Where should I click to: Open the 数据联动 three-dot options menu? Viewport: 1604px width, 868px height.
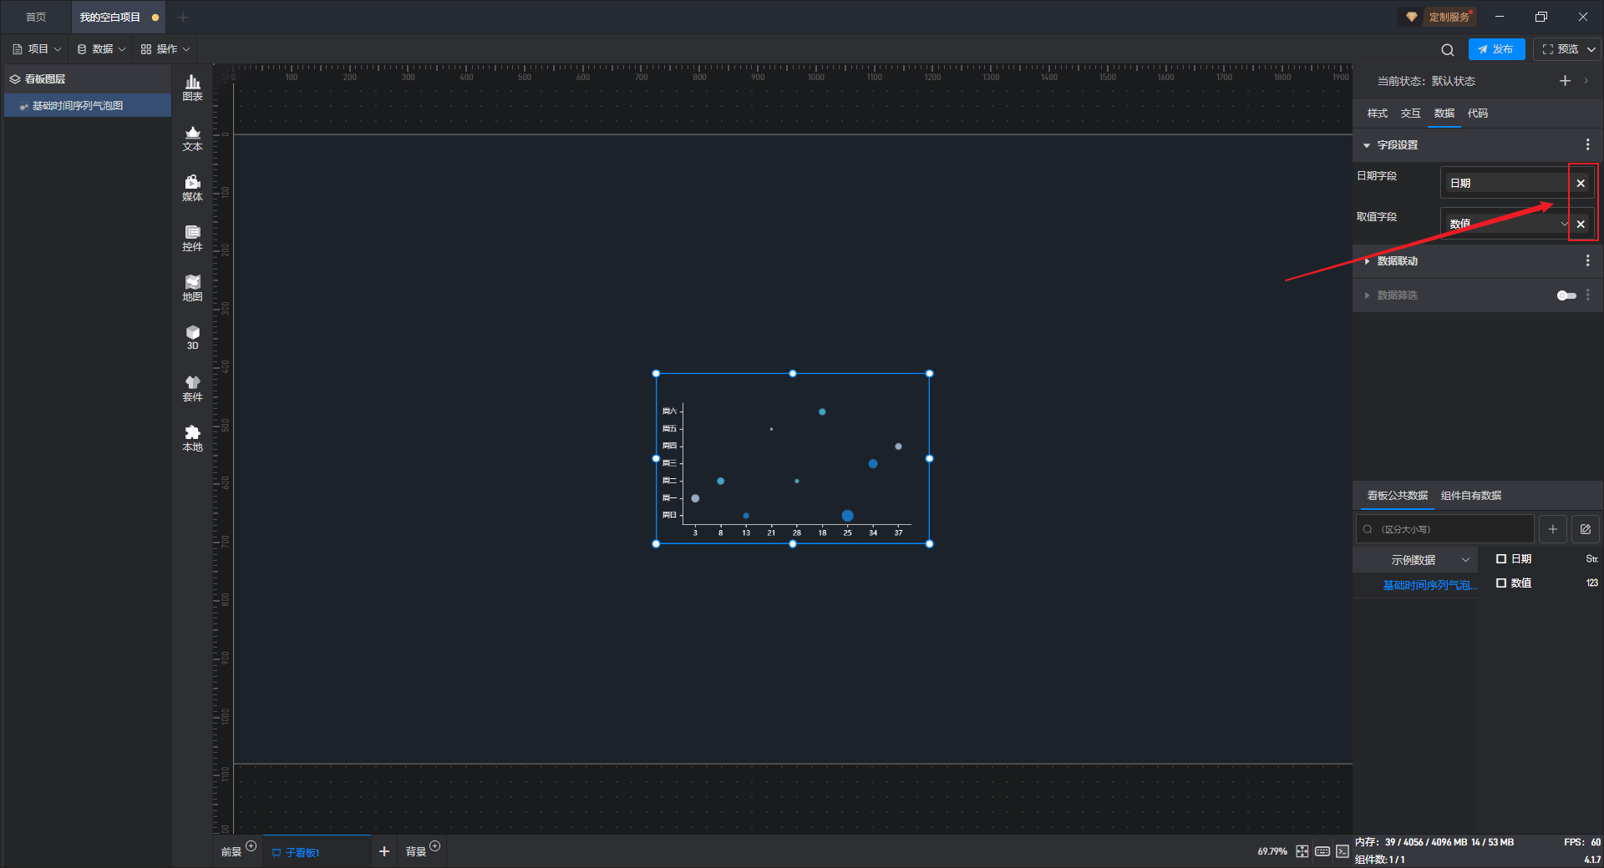[x=1587, y=260]
